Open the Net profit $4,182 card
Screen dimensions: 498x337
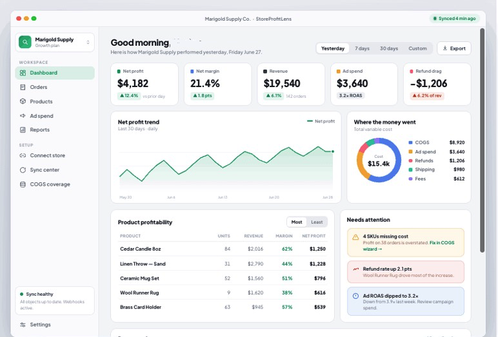(144, 84)
